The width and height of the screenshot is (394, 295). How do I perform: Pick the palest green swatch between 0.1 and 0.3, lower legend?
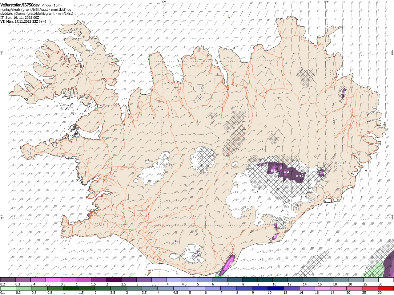8,288
